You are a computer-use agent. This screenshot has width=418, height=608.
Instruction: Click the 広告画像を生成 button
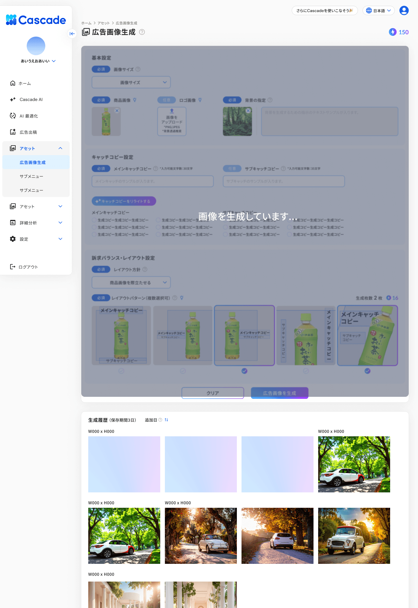coord(280,393)
